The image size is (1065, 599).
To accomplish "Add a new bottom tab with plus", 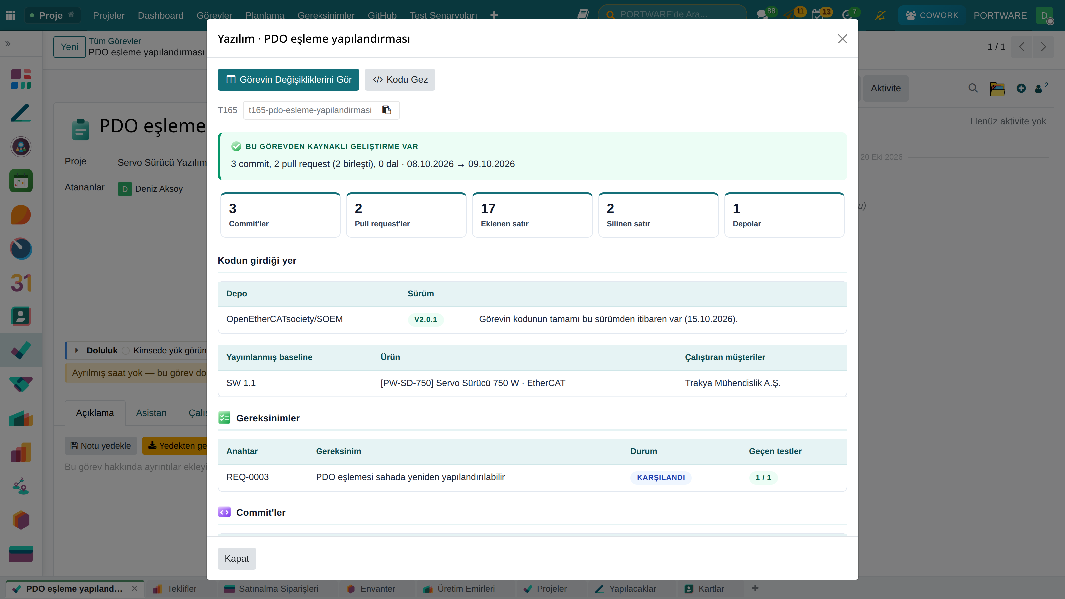I will (x=755, y=588).
